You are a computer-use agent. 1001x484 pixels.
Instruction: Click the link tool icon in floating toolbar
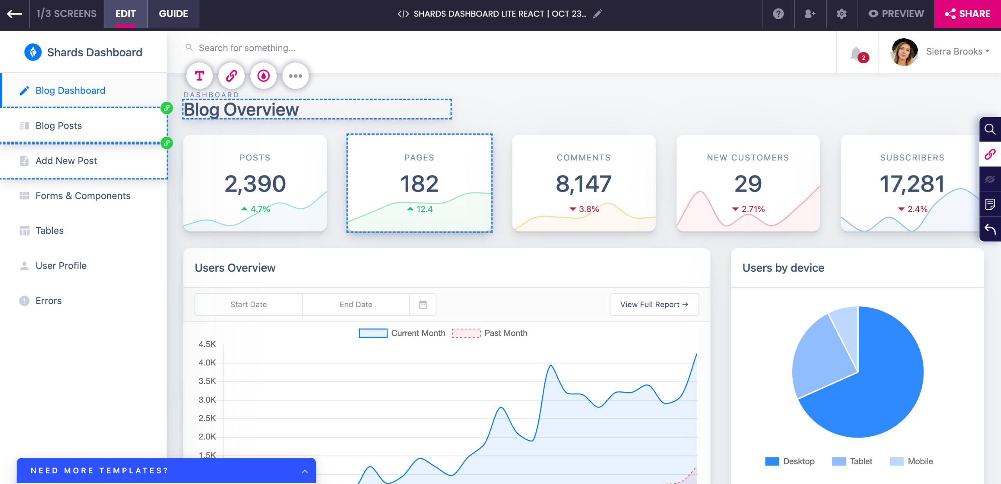[x=231, y=76]
